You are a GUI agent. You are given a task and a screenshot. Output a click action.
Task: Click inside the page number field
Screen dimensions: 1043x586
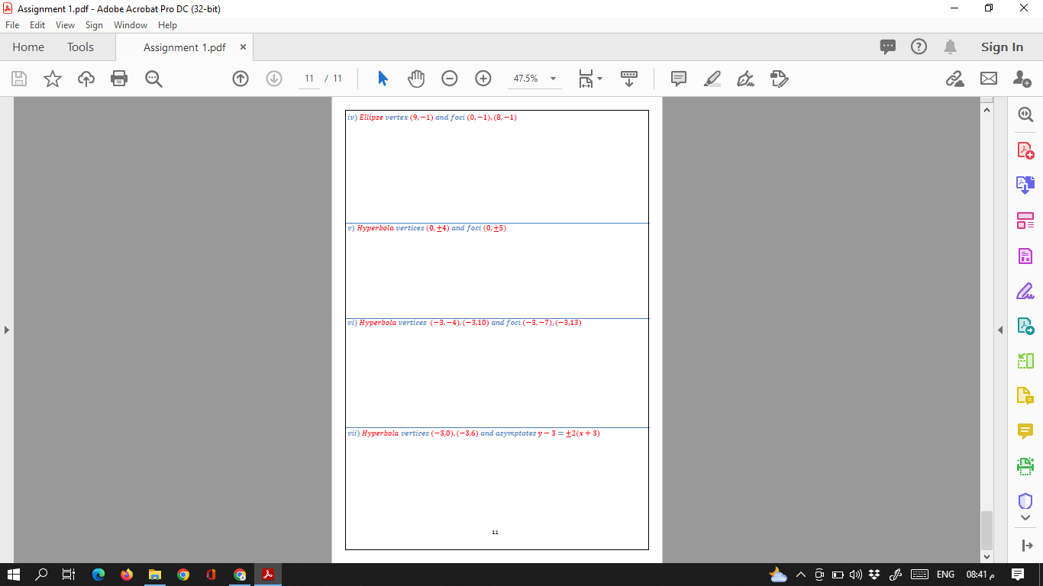[x=308, y=79]
